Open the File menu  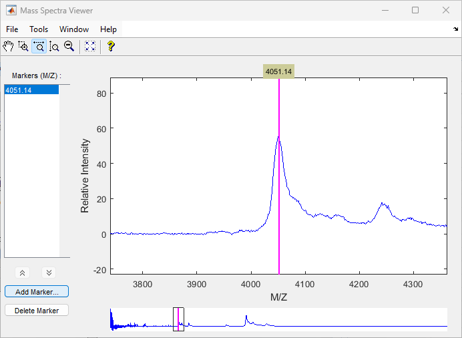pyautogui.click(x=12, y=29)
